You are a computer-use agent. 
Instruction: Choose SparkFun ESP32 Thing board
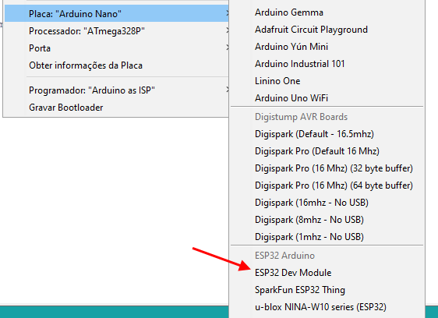(327, 290)
